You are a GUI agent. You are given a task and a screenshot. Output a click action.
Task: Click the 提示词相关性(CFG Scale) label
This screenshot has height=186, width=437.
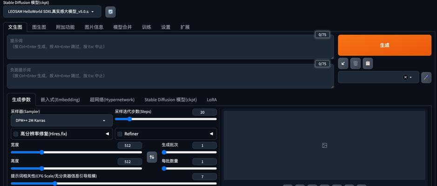coord(54,176)
